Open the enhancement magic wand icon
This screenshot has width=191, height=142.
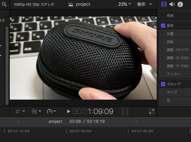34,111
